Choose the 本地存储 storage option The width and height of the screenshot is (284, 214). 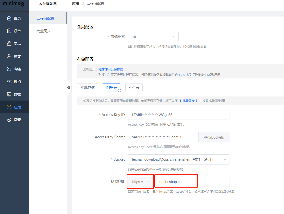click(x=88, y=88)
